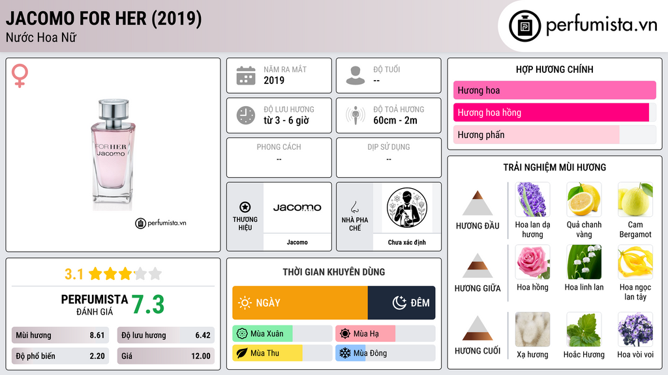Click the sillage icon for Độ toả hương
This screenshot has width=668, height=375.
click(x=356, y=115)
